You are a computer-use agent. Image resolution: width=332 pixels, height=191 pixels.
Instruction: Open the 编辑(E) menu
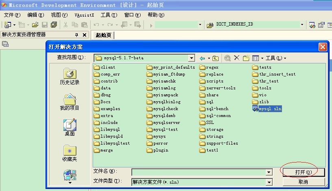[36, 15]
